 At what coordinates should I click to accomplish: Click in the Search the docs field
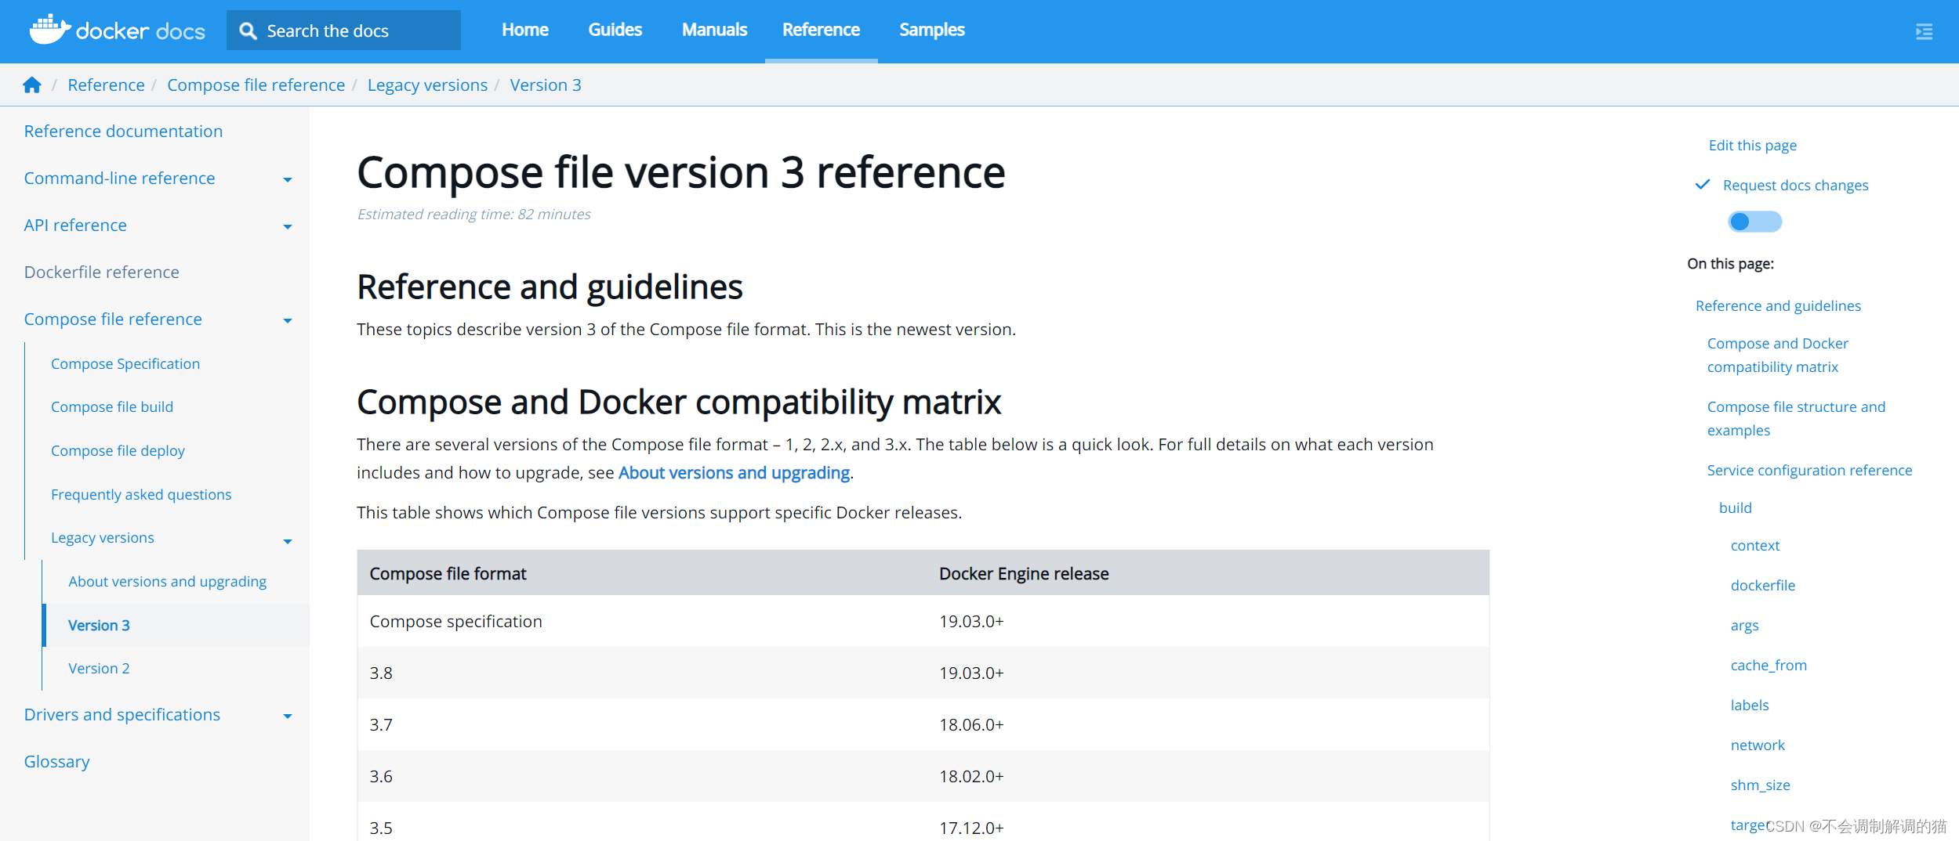point(343,31)
